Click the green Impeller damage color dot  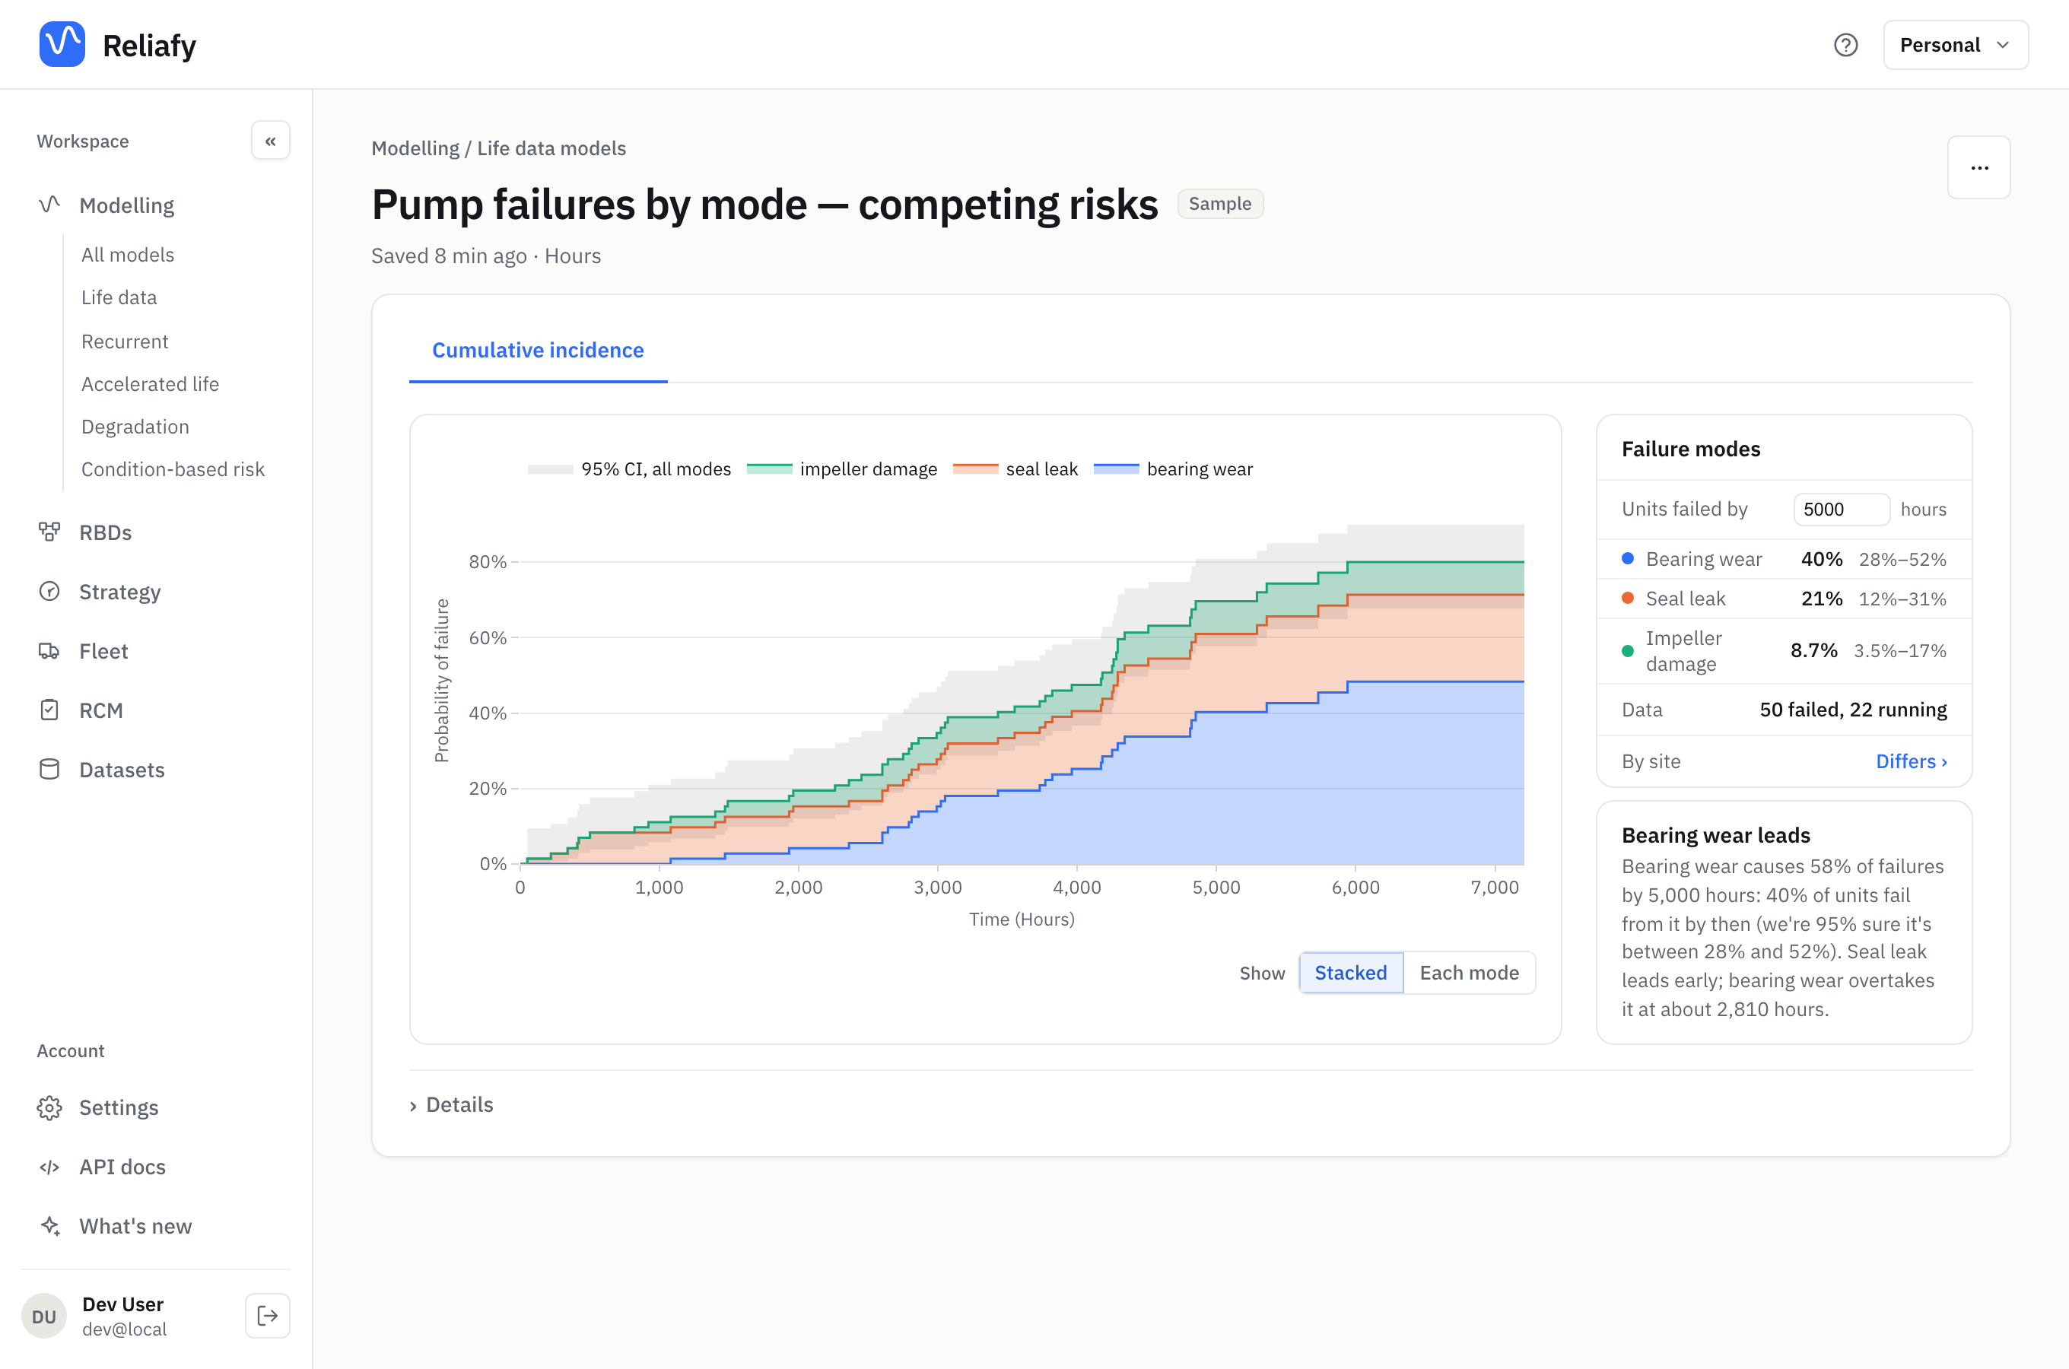point(1627,650)
